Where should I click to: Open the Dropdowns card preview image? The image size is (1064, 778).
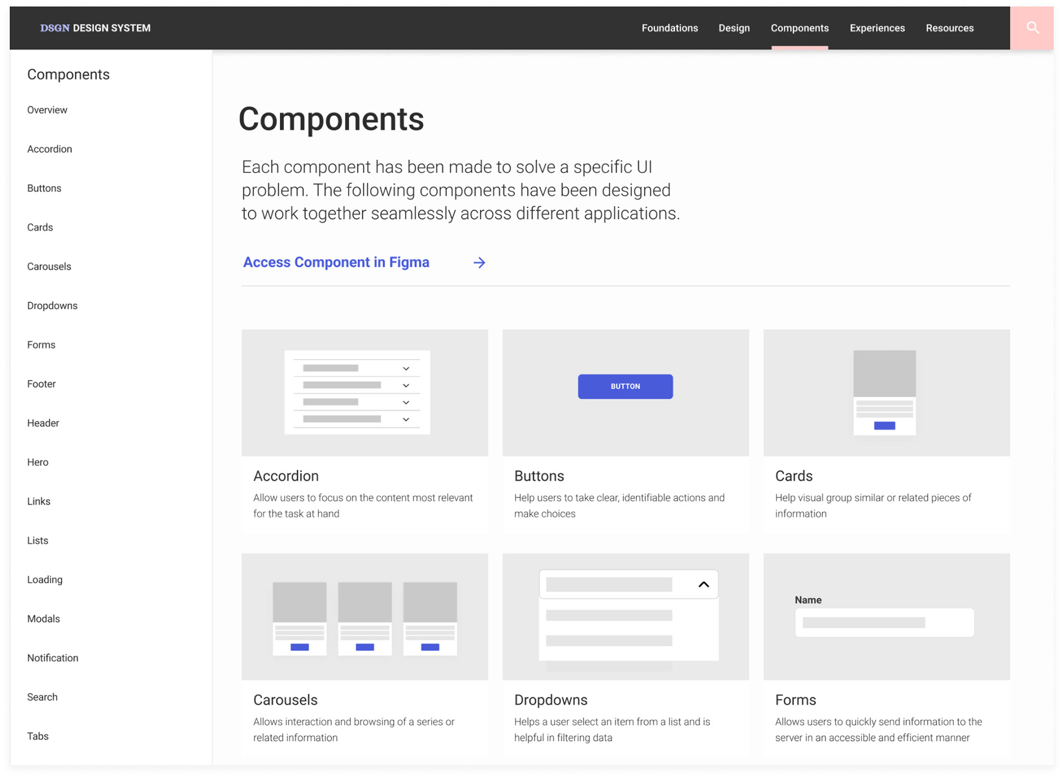[x=626, y=617]
